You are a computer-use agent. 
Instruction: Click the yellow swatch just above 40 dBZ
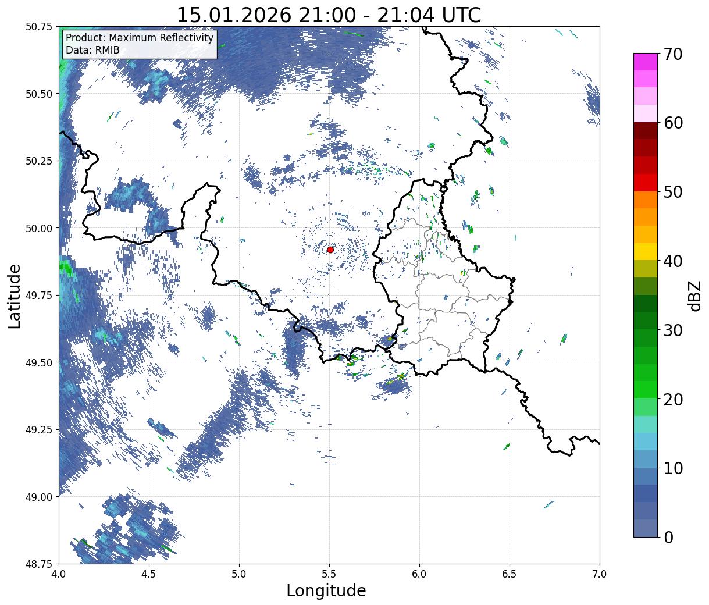tap(646, 251)
